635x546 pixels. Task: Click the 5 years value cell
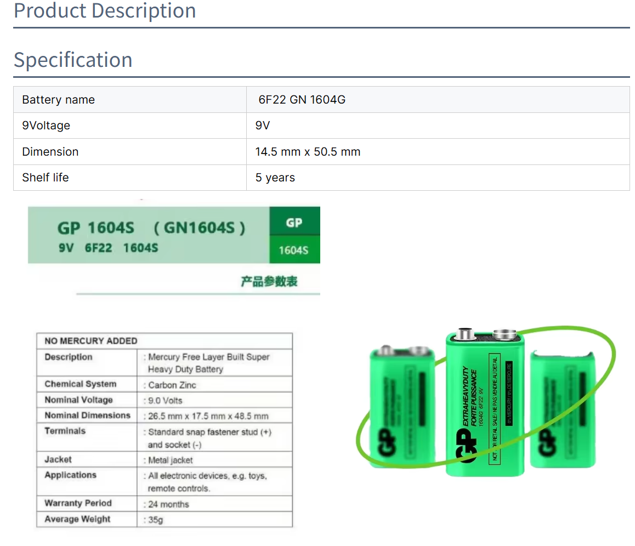click(438, 178)
